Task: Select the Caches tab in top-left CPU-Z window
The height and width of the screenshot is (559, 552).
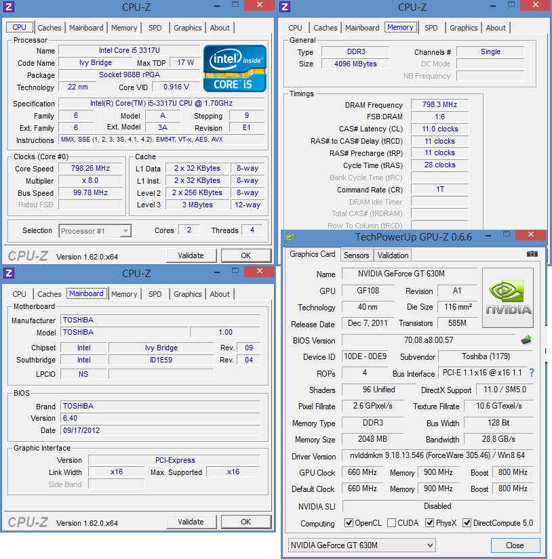Action: pos(50,28)
